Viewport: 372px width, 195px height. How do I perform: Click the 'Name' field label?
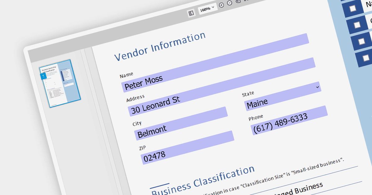[126, 75]
